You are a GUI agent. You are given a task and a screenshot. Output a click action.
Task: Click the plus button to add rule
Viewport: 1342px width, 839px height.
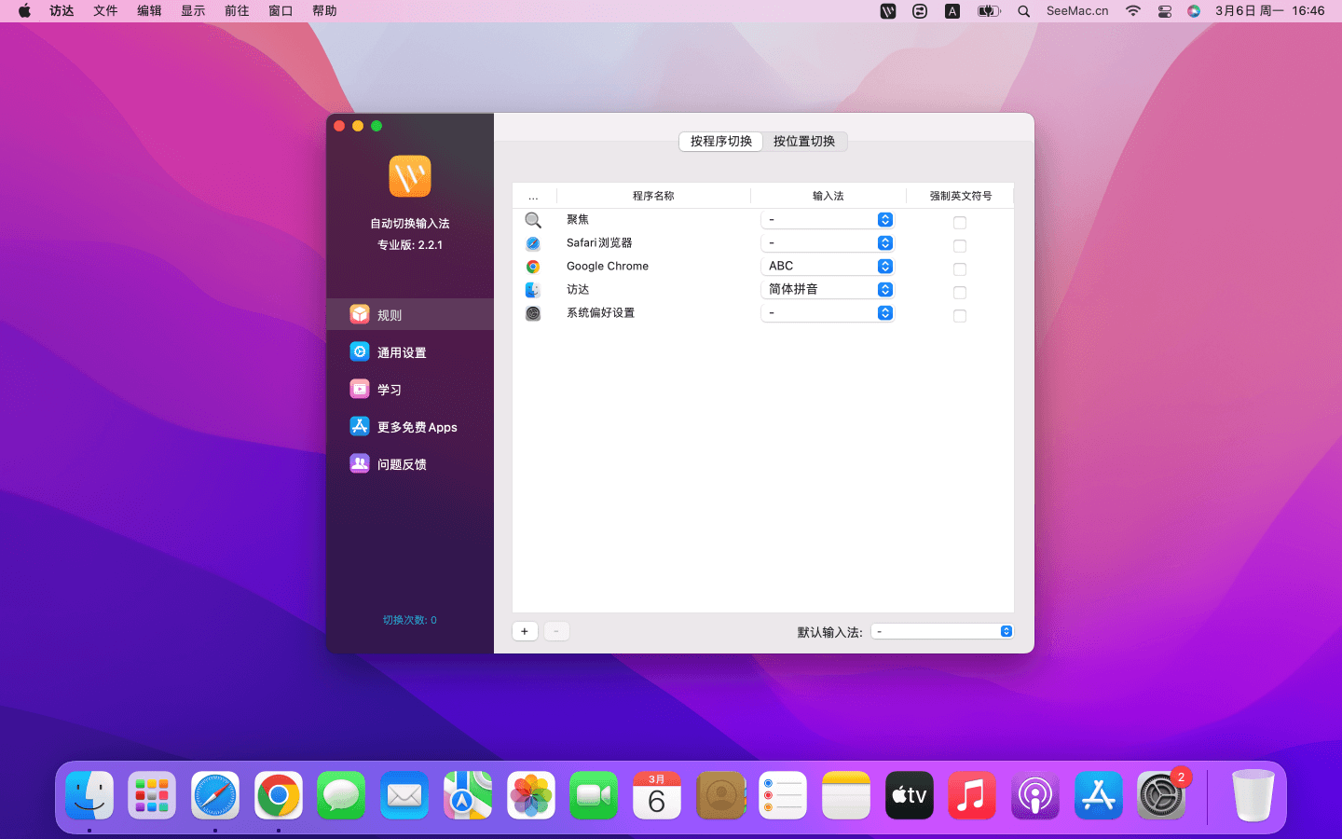[525, 631]
